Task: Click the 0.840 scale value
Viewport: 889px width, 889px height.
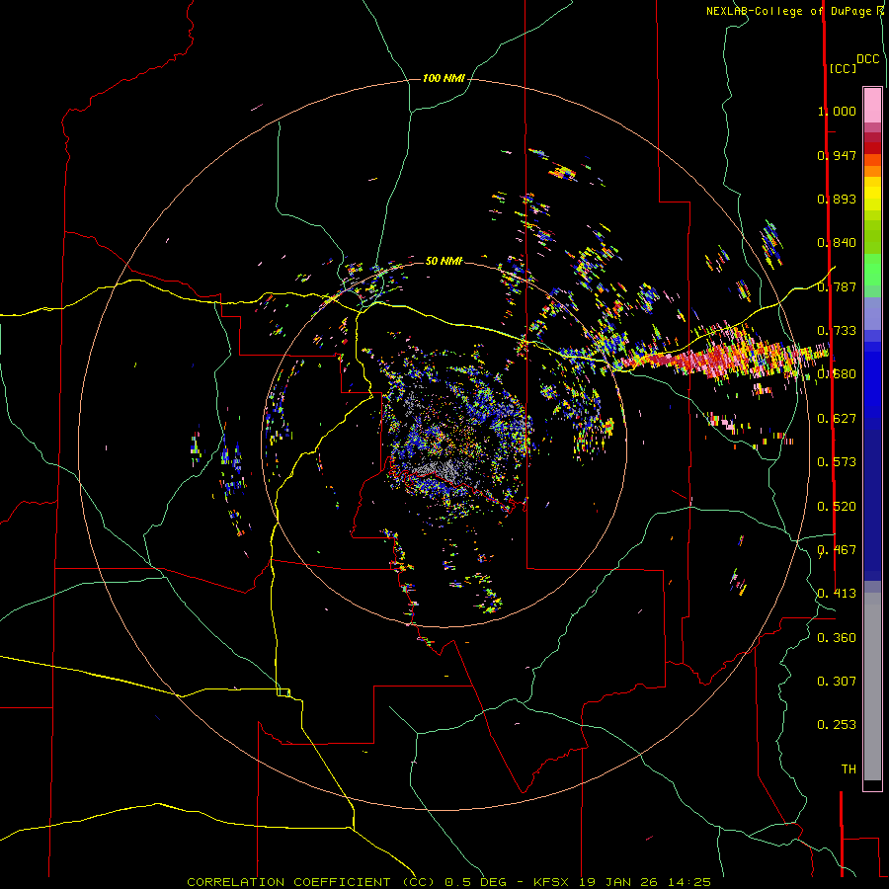Action: pos(837,243)
